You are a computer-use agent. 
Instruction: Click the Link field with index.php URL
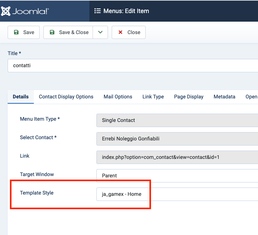177,157
